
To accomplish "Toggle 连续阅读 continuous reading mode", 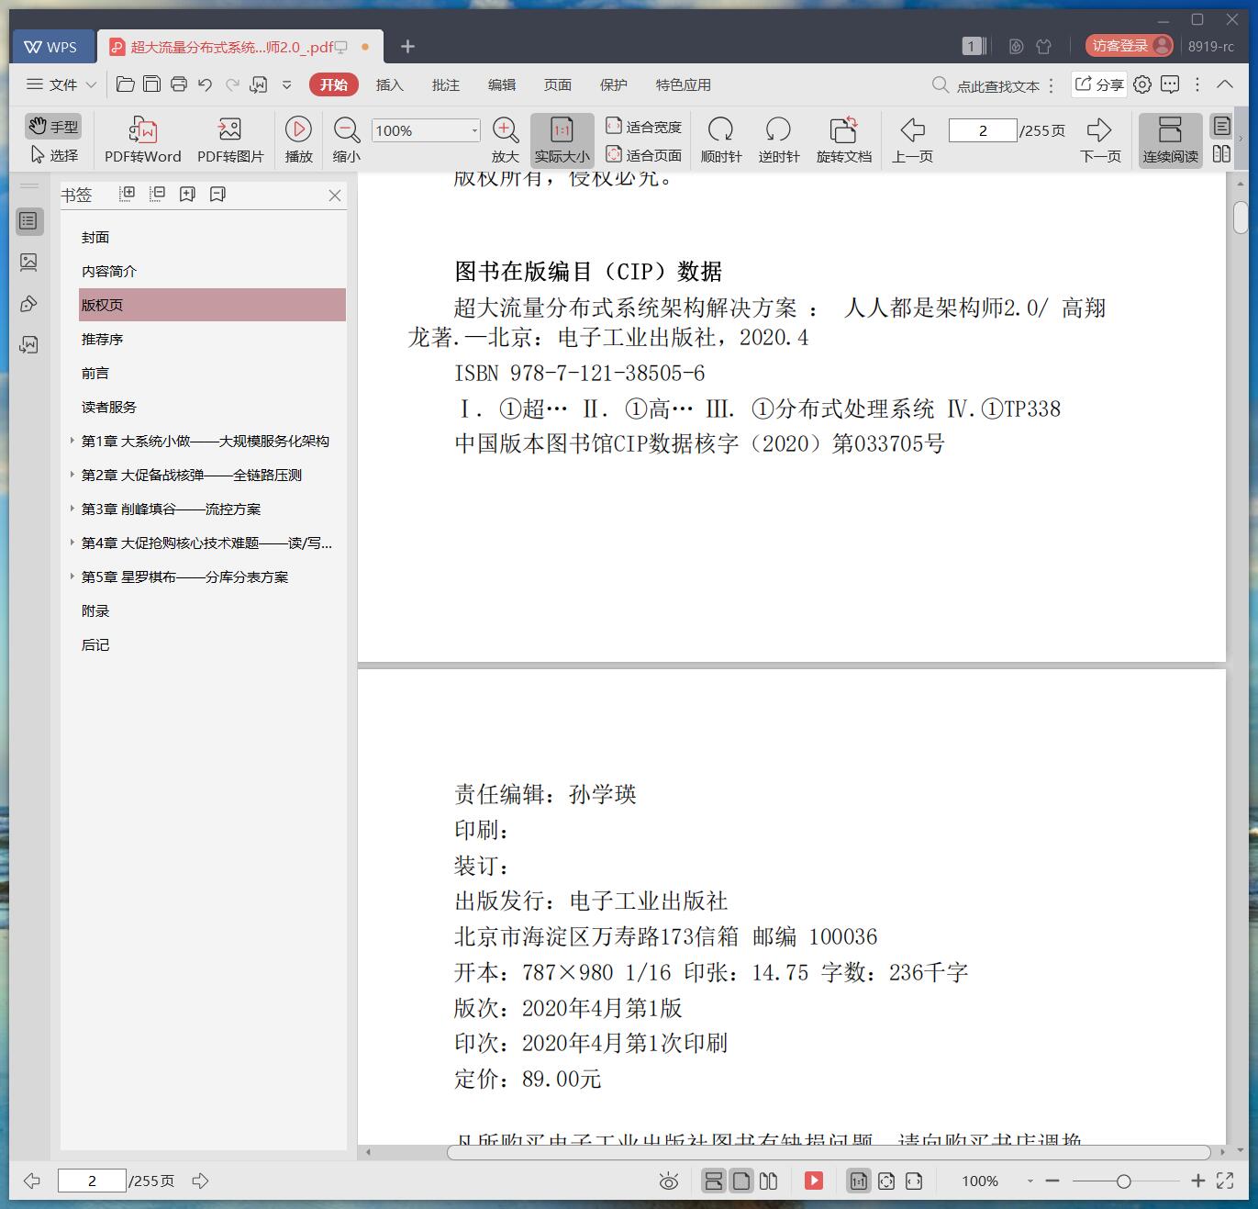I will (x=1170, y=140).
